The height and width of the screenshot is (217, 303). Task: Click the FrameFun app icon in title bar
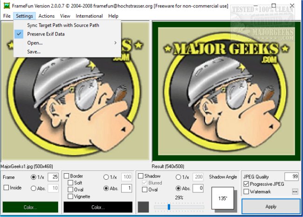pyautogui.click(x=7, y=6)
